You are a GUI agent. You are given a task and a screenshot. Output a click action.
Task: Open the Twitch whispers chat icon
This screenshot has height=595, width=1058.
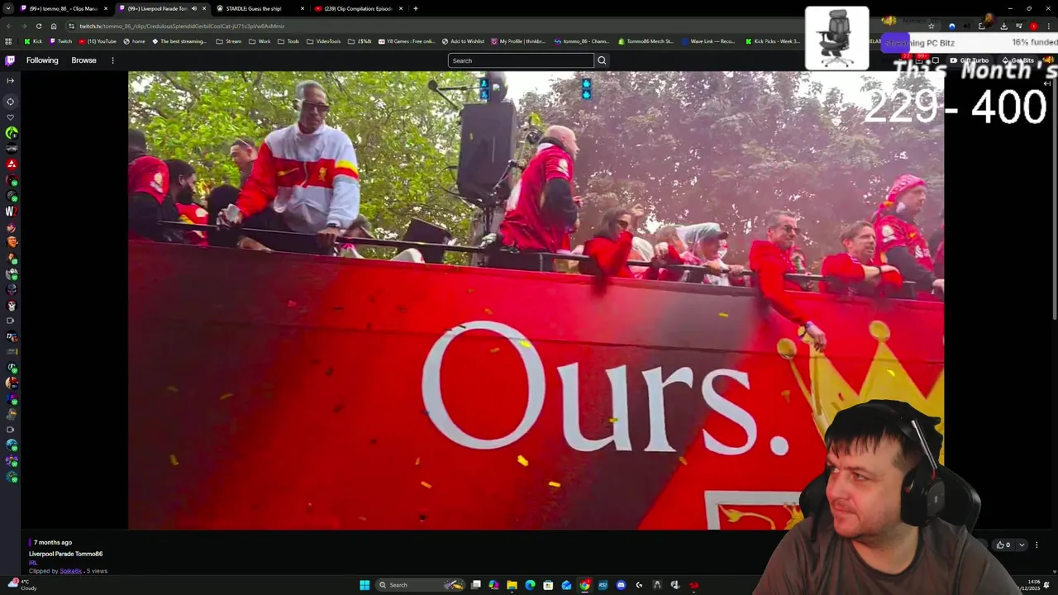tap(935, 60)
